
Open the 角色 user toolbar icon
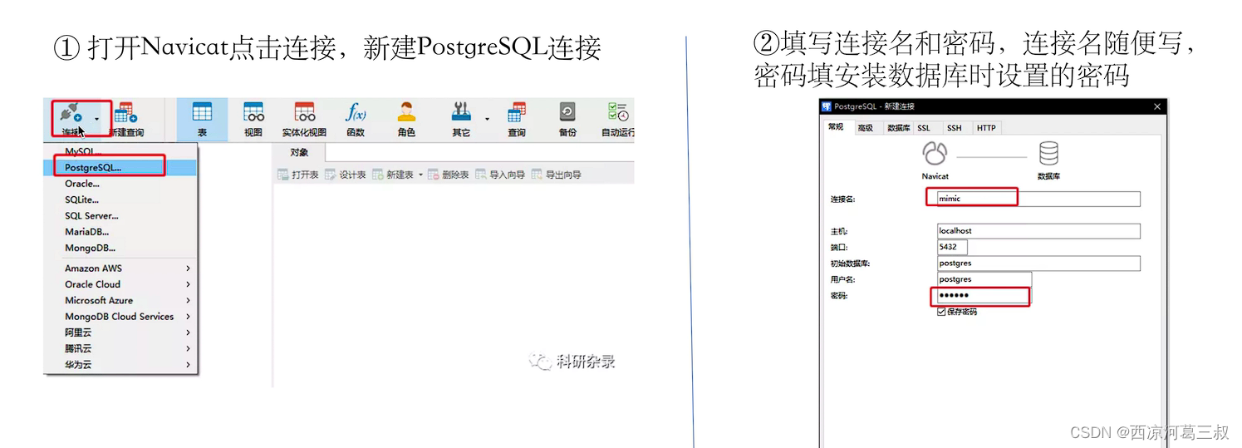point(406,112)
